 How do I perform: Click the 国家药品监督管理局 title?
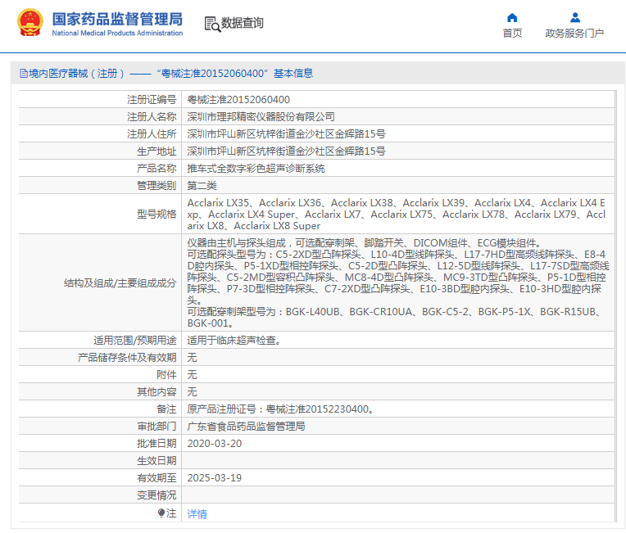117,19
